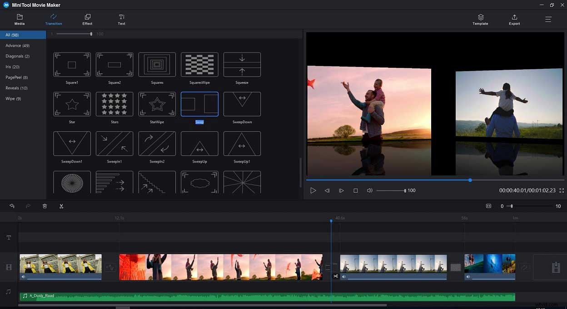Screen dimensions: 567x309
Task: Mute the speaker in the preview controls
Action: [x=368, y=190]
